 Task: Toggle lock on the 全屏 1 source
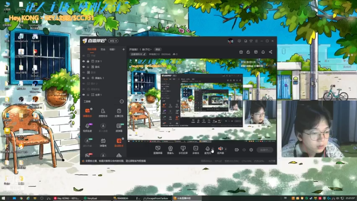tap(88, 95)
